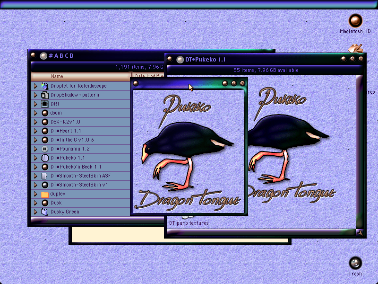Click the vertical scrollbar of the DT•Pukeko 1.1 window
The width and height of the screenshot is (378, 284).
click(359, 152)
